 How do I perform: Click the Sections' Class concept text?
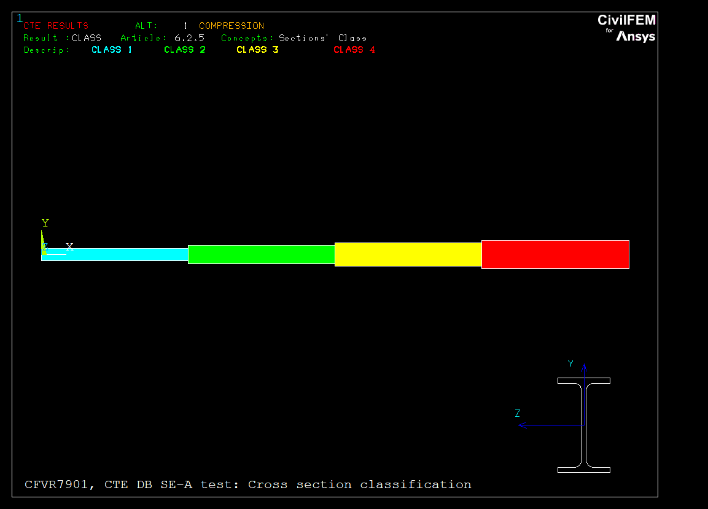(323, 38)
